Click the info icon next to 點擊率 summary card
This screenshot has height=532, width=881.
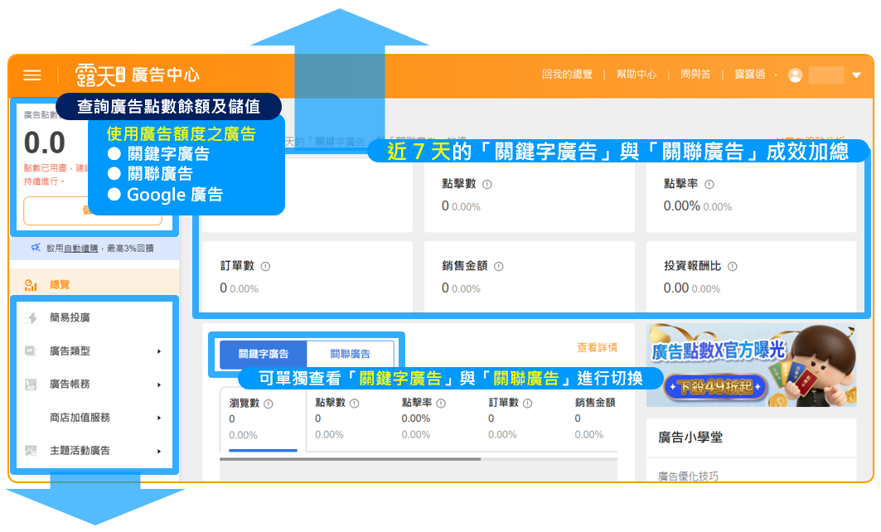pyautogui.click(x=709, y=185)
